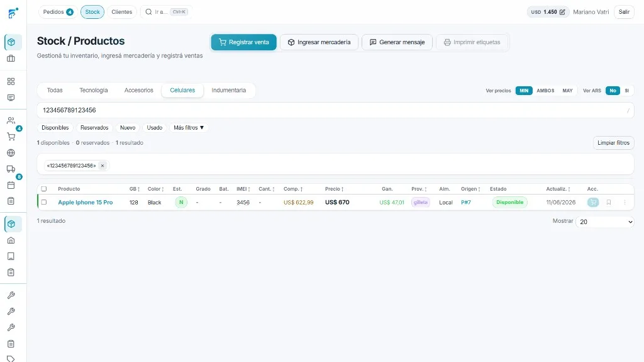Screen dimensions: 644x362
Task: Set Ver ARS to No
Action: click(x=613, y=91)
